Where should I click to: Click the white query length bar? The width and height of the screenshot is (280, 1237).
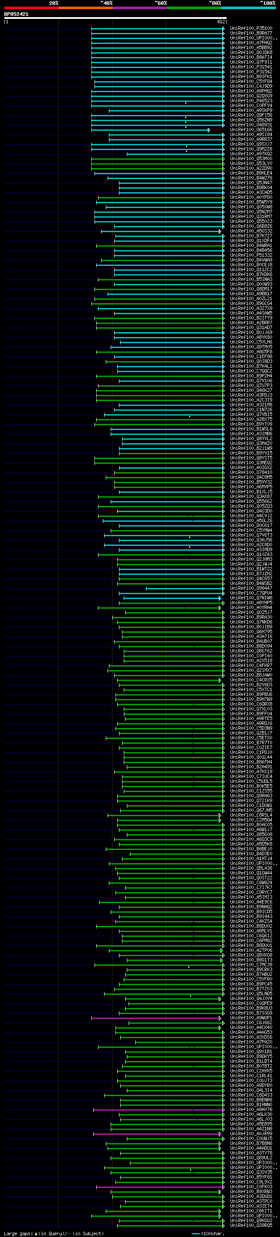tap(115, 18)
